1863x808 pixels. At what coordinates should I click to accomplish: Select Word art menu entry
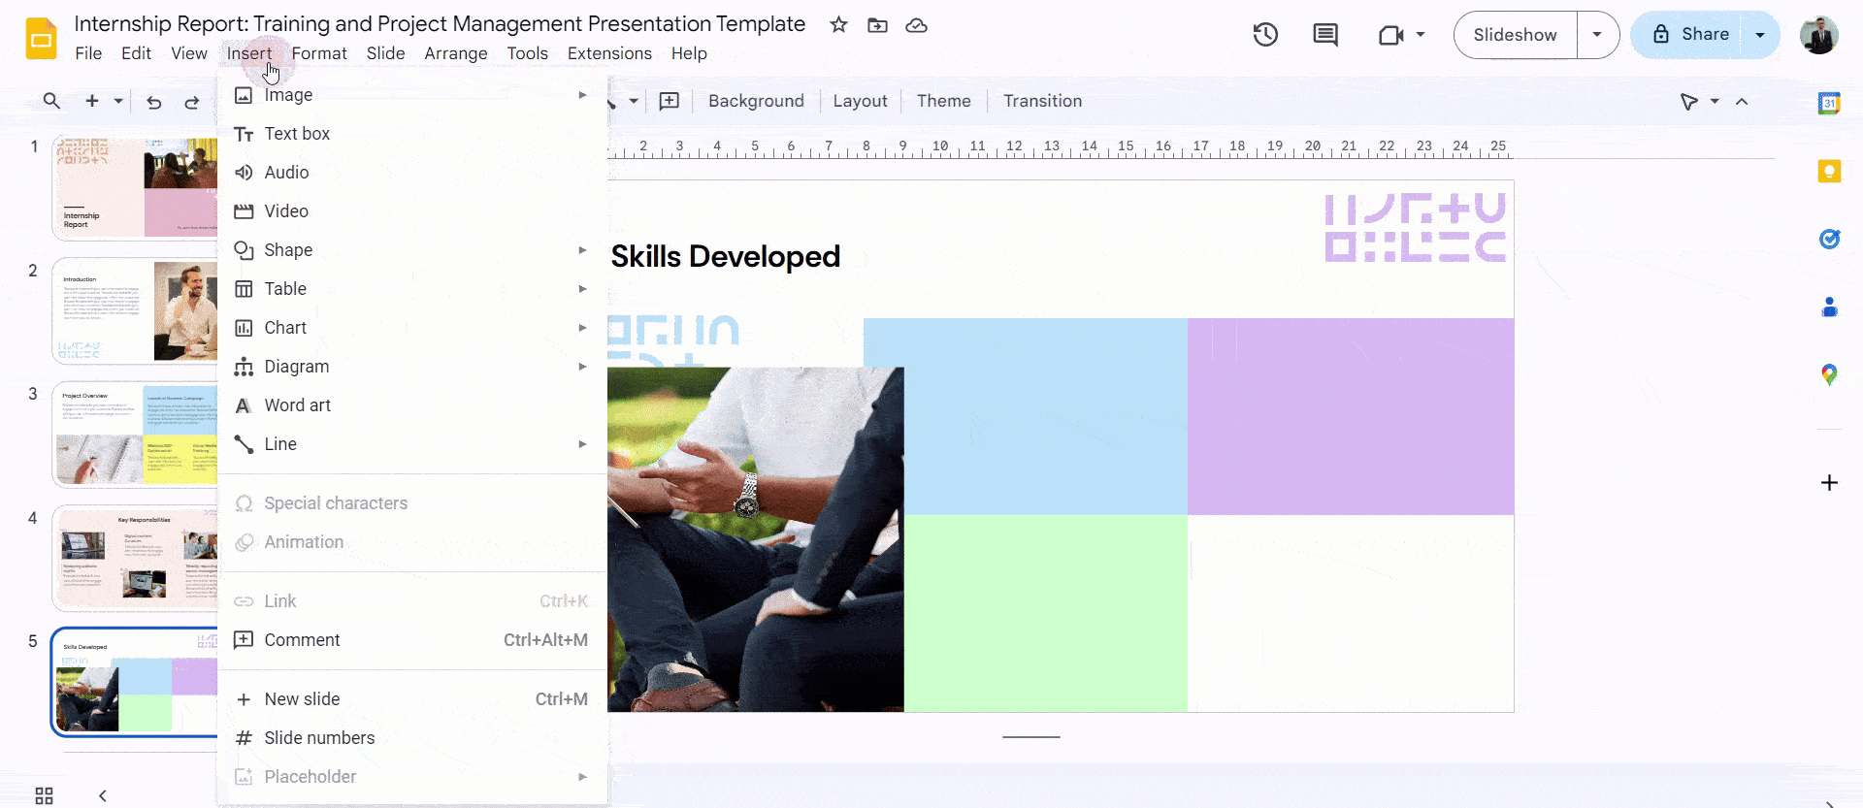(297, 405)
